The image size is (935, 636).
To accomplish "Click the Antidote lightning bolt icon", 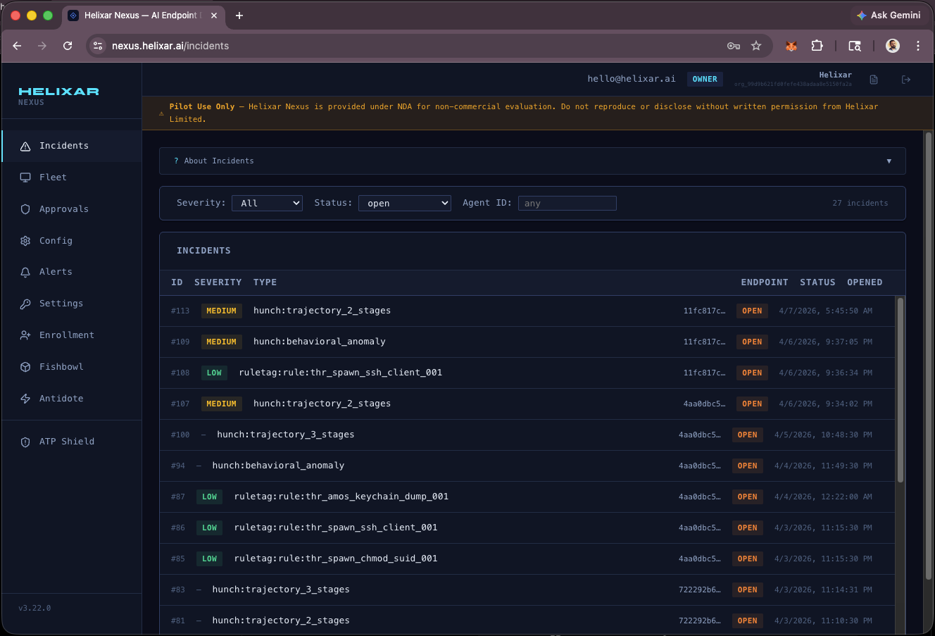I will click(25, 399).
